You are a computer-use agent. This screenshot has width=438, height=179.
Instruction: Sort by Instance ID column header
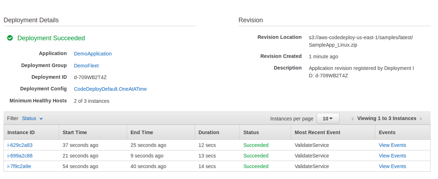coord(31,132)
